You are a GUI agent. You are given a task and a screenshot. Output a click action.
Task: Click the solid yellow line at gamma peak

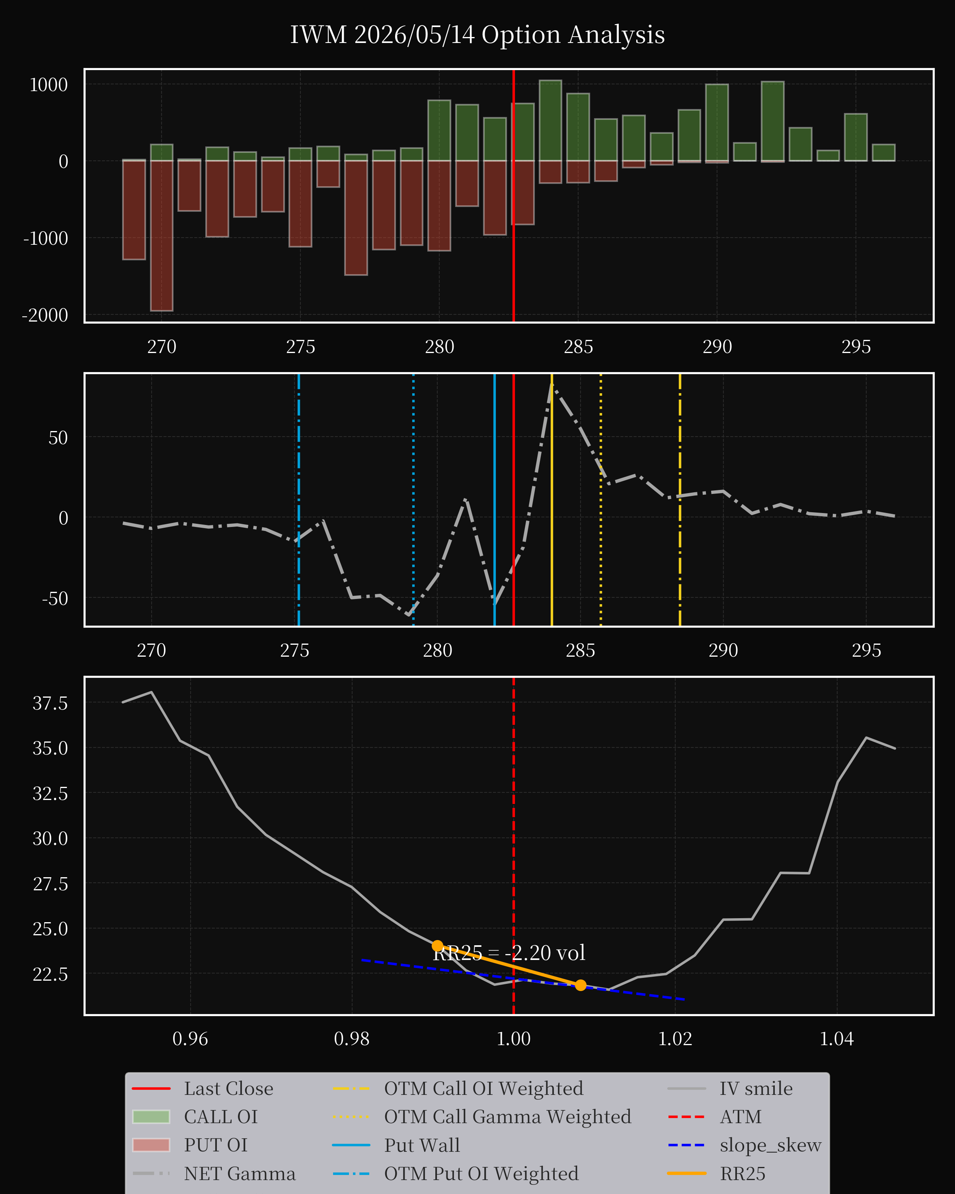tap(552, 499)
